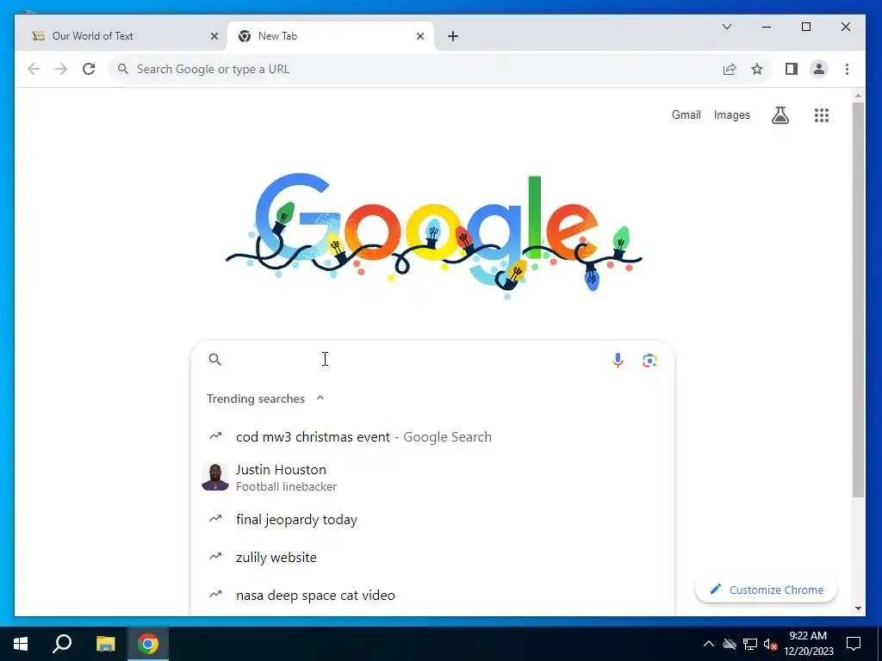Screen dimensions: 882x661
Task: Pick nasa deep space cat video suggestion
Action: [432, 595]
